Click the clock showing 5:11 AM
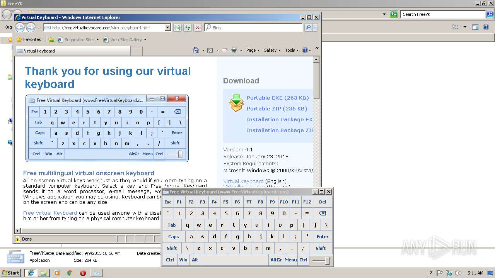495x278 pixels. point(475,273)
